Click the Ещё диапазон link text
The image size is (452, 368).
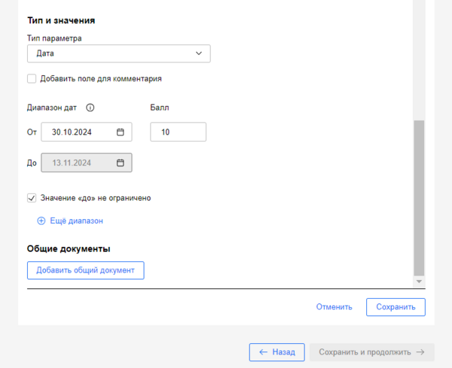76,221
